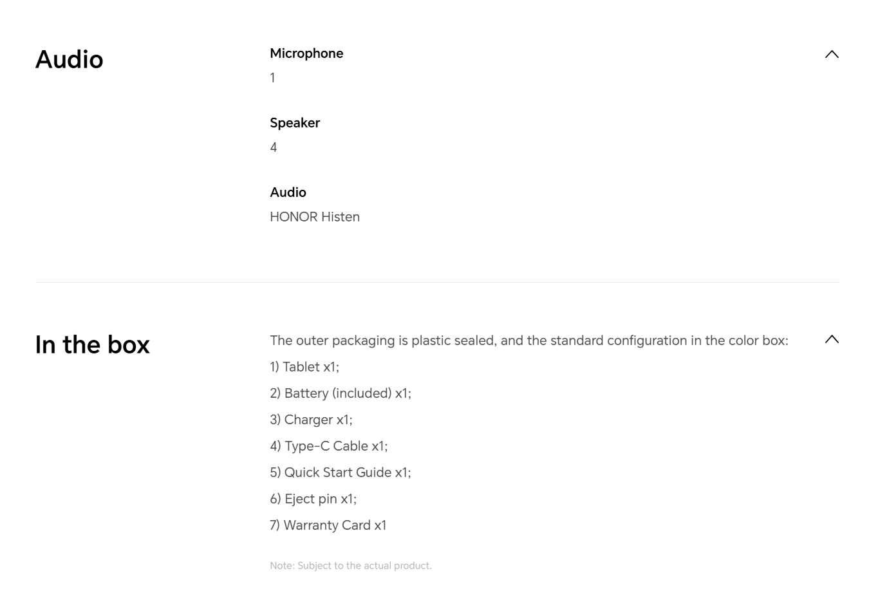This screenshot has width=869, height=598.
Task: Click the Battery (included) x1 line
Action: click(x=341, y=393)
